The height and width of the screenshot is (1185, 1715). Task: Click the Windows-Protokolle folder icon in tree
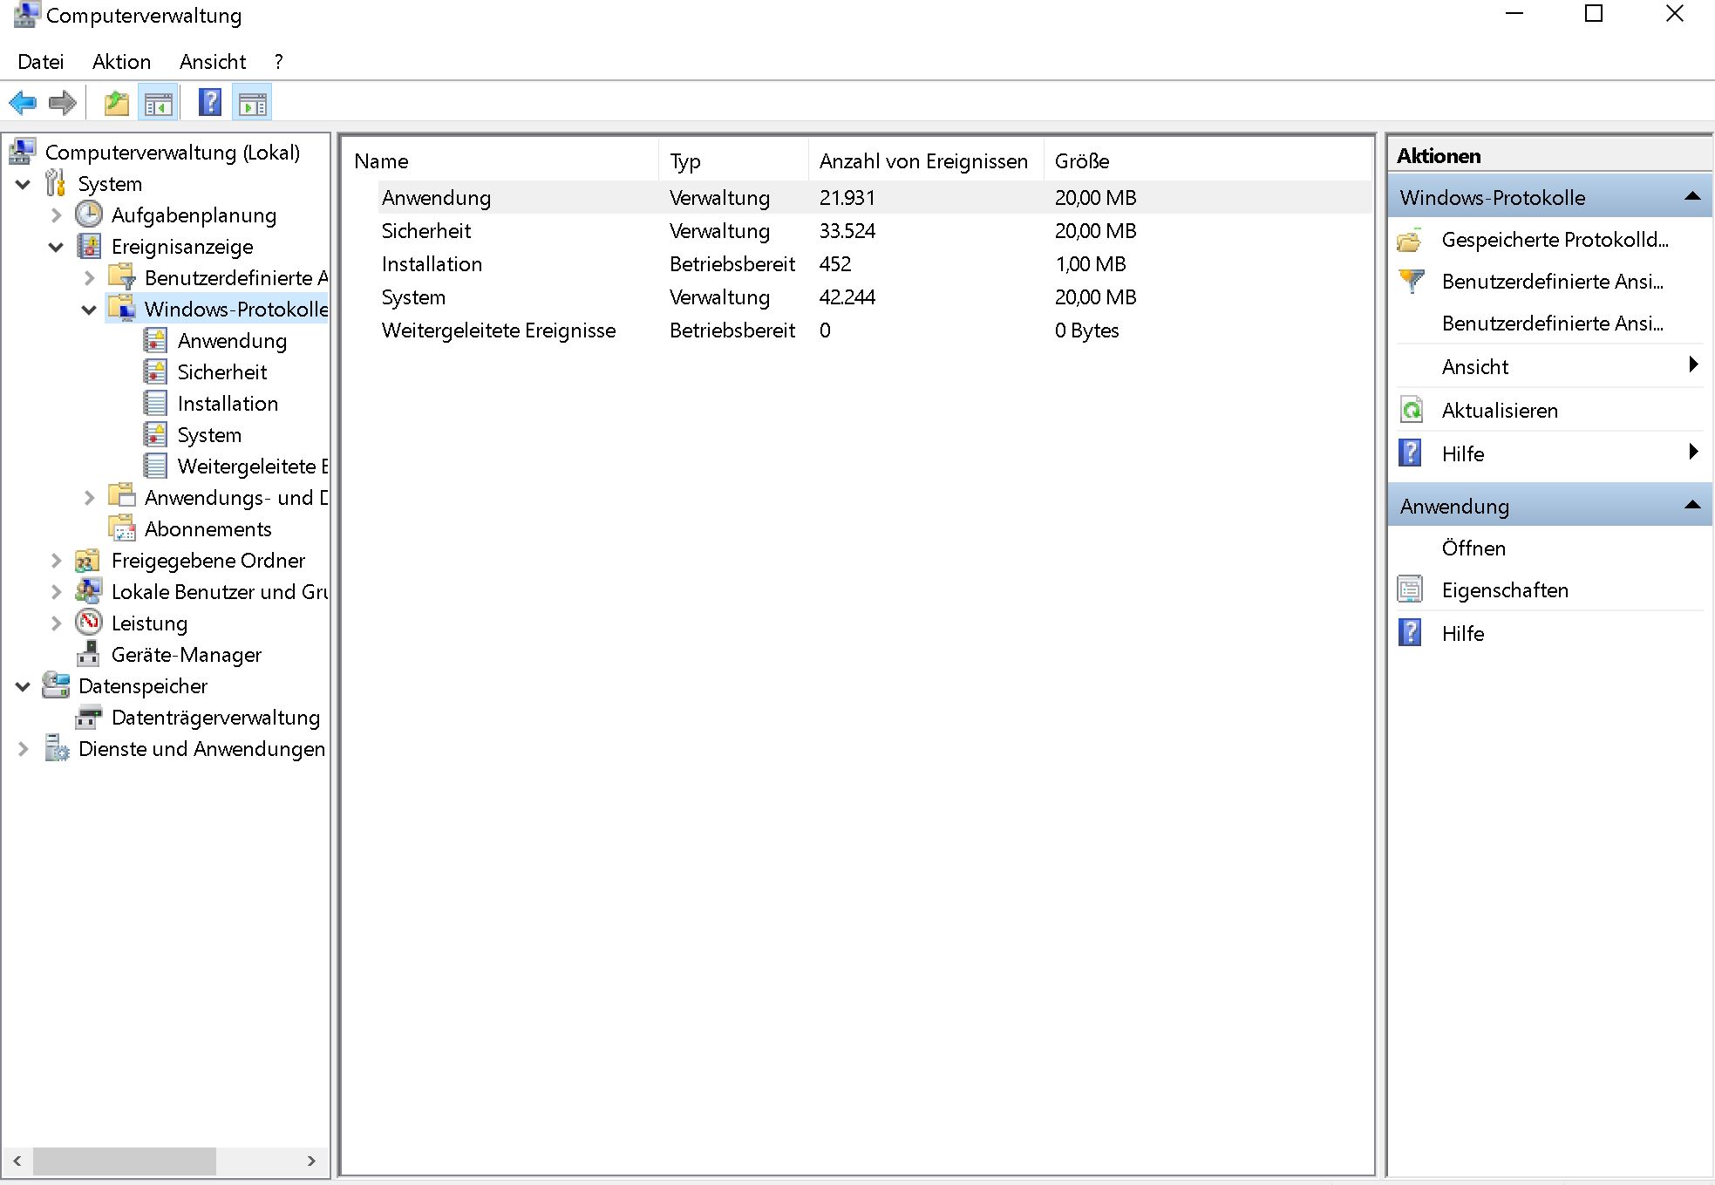[x=122, y=309]
